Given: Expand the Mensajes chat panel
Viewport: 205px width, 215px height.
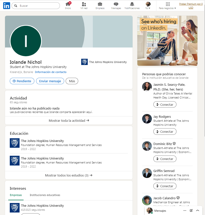Looking at the screenshot, I should 197,210.
